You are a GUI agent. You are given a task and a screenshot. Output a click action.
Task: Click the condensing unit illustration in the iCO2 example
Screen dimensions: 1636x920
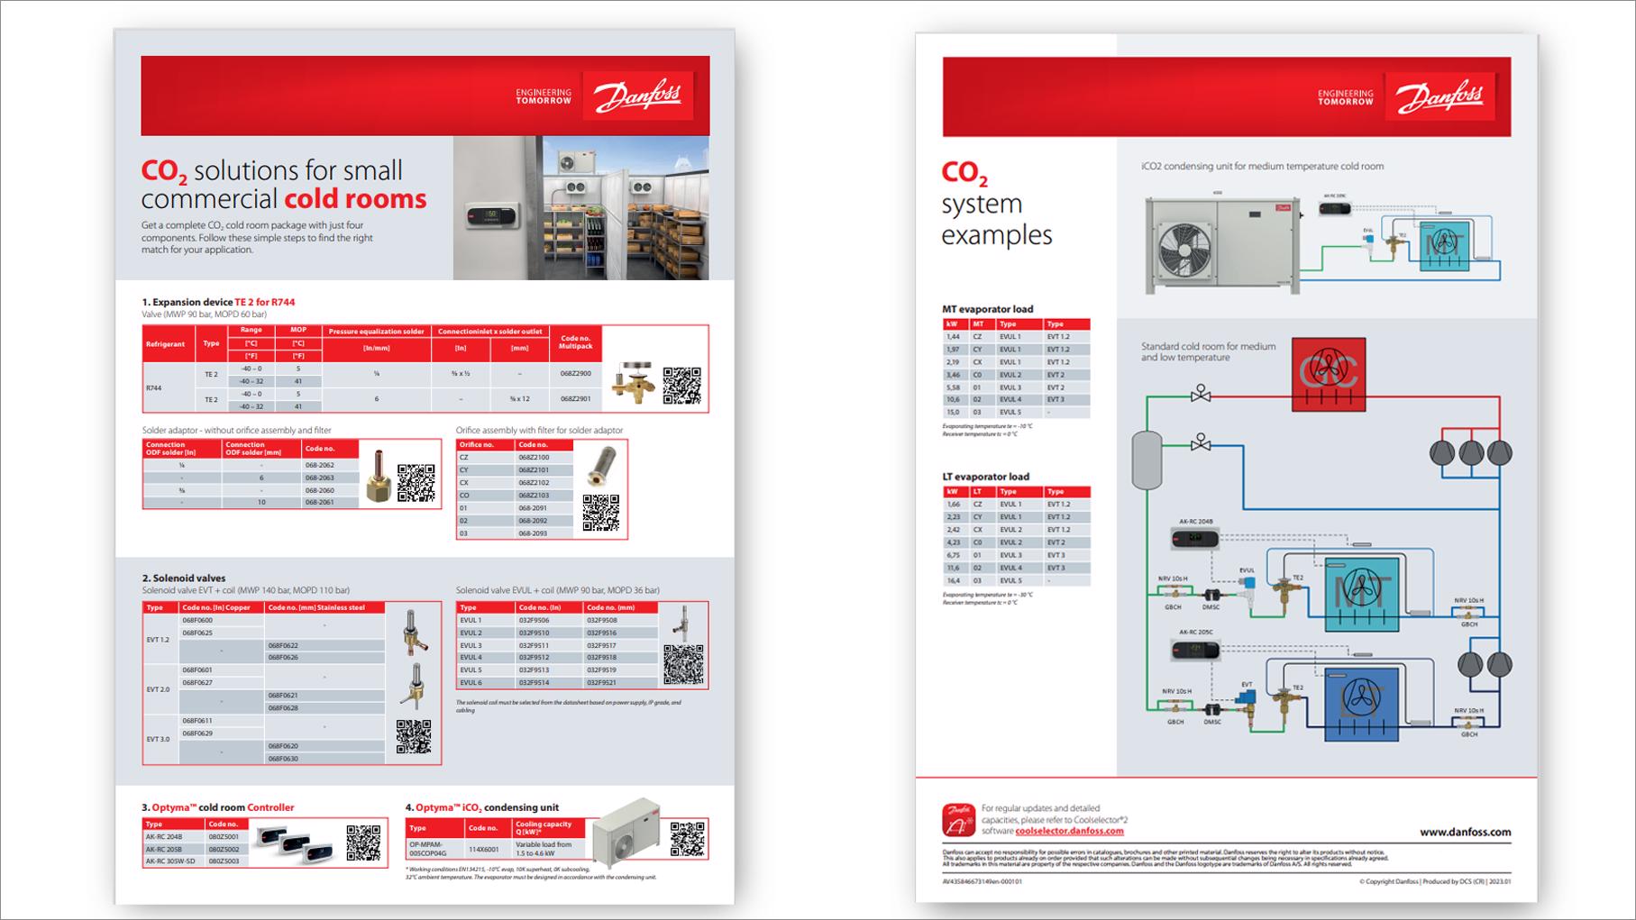tap(1223, 244)
